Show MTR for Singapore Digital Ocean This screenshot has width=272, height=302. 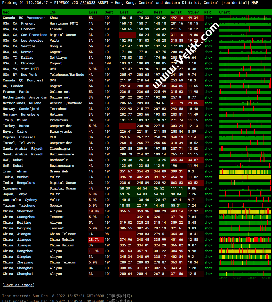pos(208,188)
